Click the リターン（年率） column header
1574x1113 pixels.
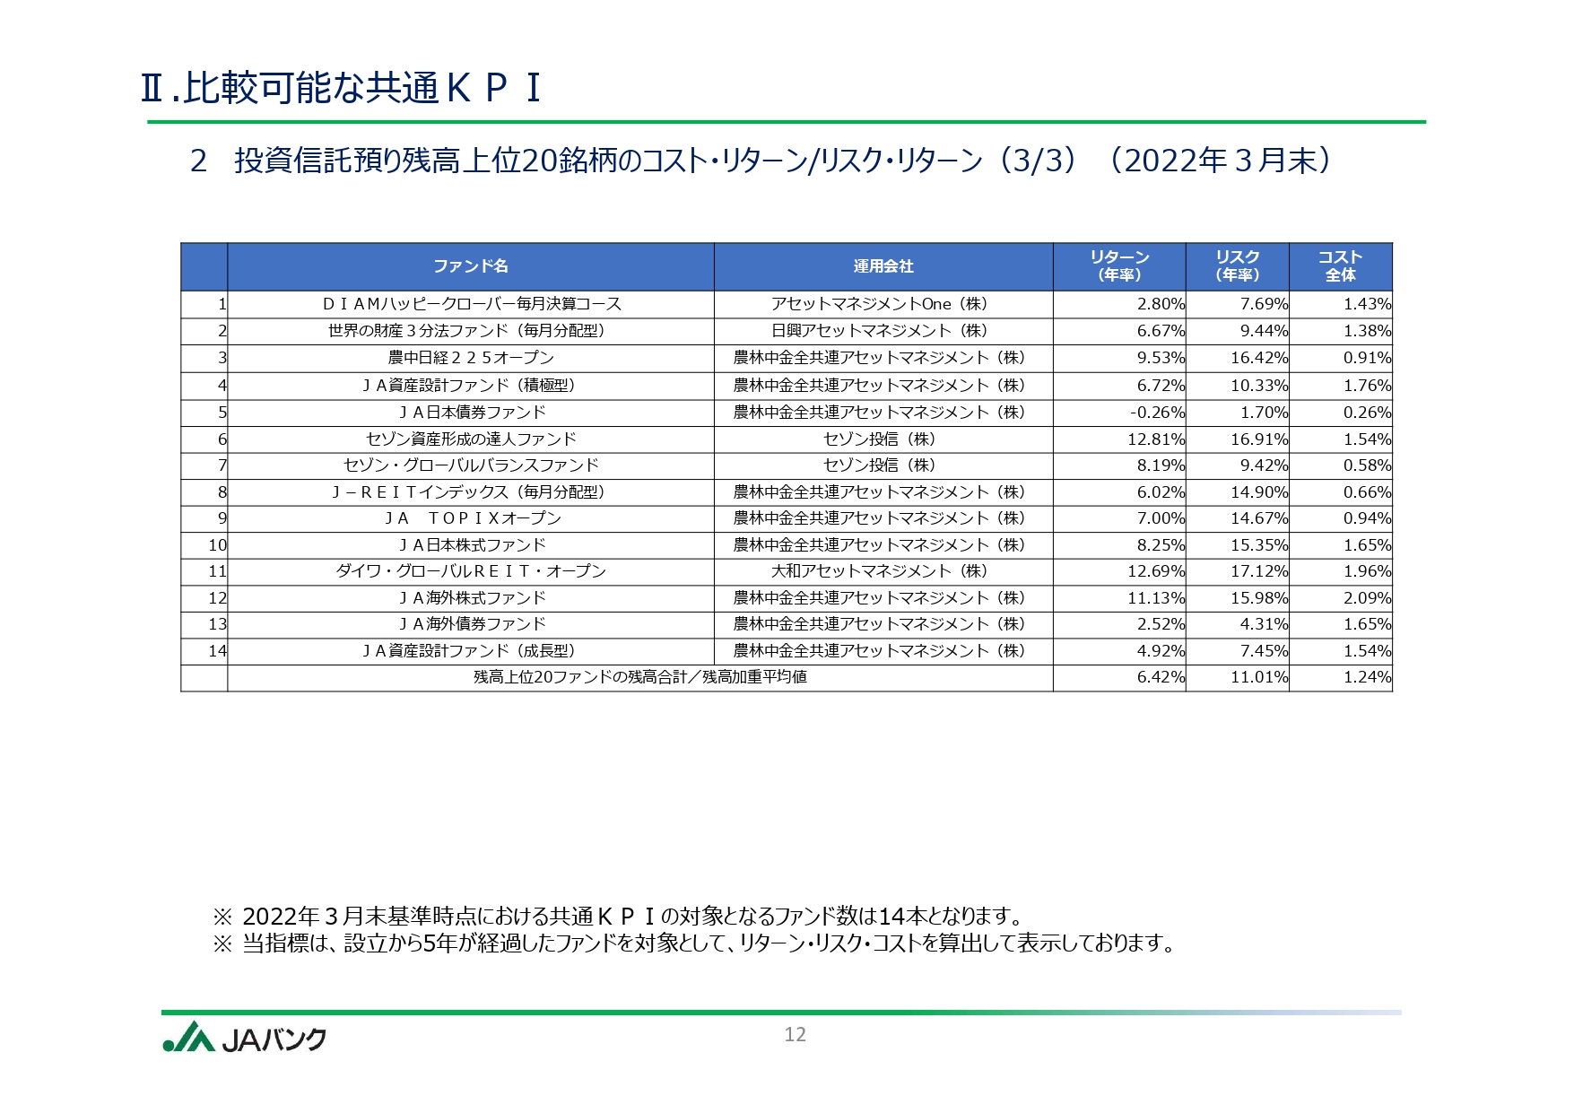point(1119,266)
